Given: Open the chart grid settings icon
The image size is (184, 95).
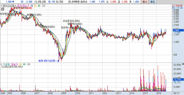Looking at the screenshot, I should 3,9.
